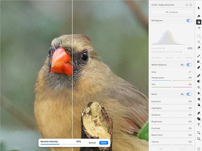
Task: Choose the Gradient tool
Action: [x=199, y=62]
